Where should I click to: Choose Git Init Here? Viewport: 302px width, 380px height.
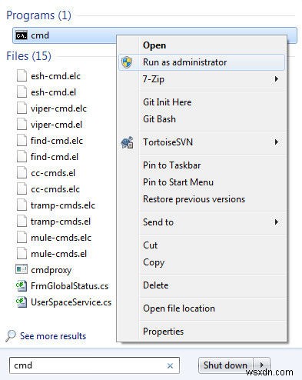168,102
